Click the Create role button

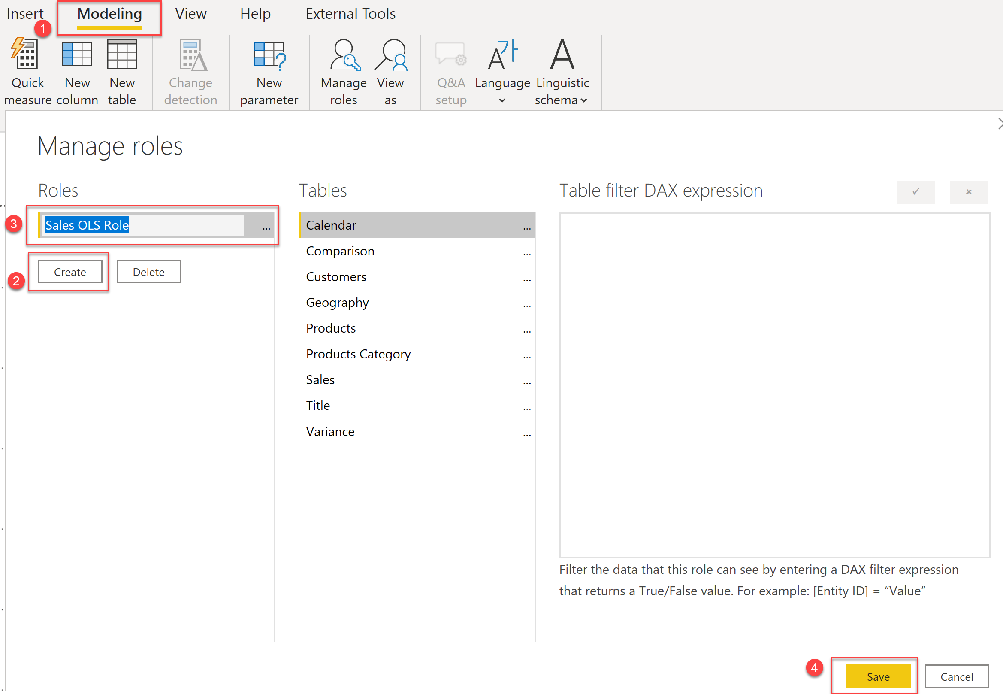click(70, 272)
